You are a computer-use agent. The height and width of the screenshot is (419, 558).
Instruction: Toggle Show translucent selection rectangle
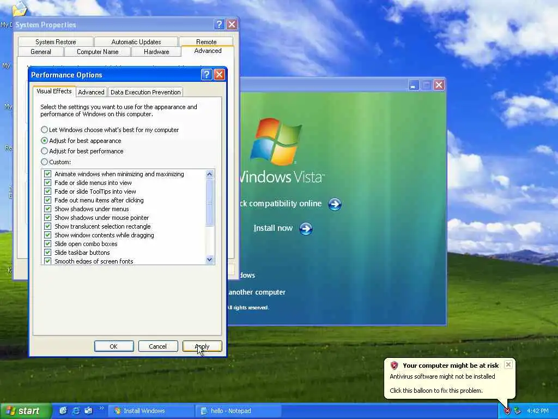coord(47,226)
